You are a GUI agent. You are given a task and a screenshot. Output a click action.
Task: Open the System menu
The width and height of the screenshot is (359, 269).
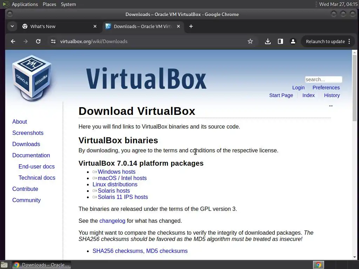pos(68,4)
